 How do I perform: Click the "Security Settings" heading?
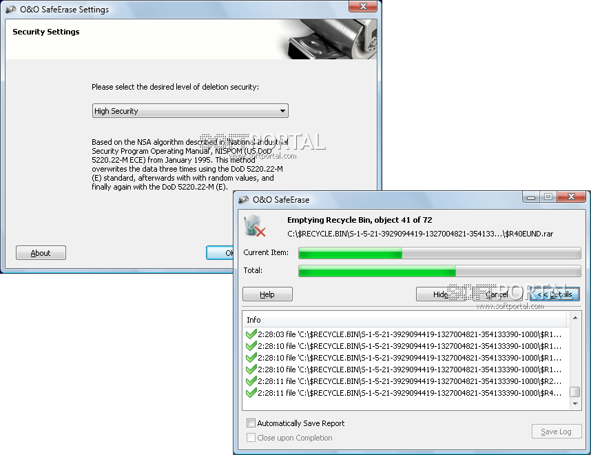tap(46, 32)
